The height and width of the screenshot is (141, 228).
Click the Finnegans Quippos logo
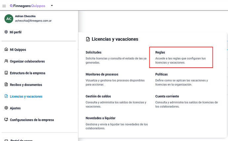[27, 6]
